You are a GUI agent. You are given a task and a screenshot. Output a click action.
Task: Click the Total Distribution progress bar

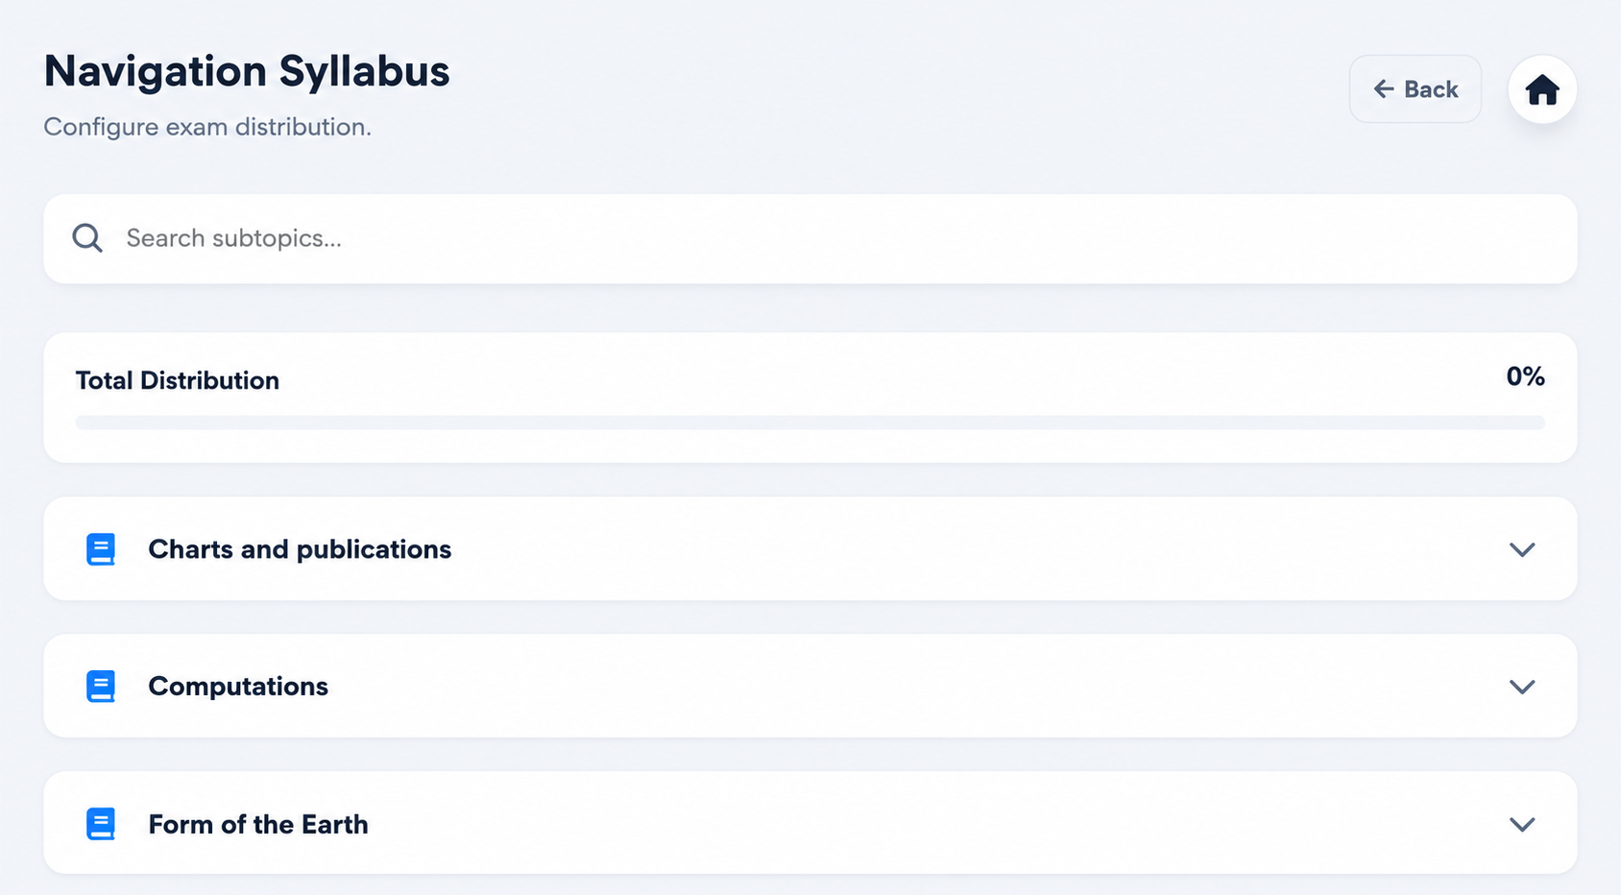[810, 423]
